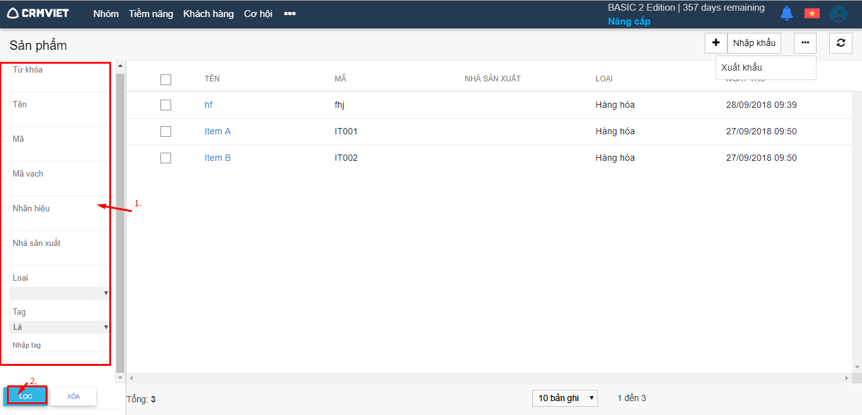The width and height of the screenshot is (862, 415).
Task: Click the filter panel vertical scrollbar
Action: (120, 221)
